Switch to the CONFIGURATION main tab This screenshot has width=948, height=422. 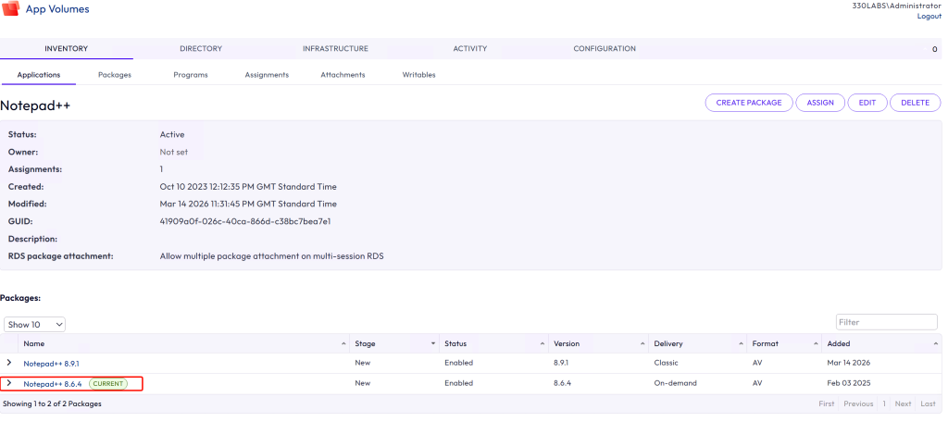tap(605, 48)
